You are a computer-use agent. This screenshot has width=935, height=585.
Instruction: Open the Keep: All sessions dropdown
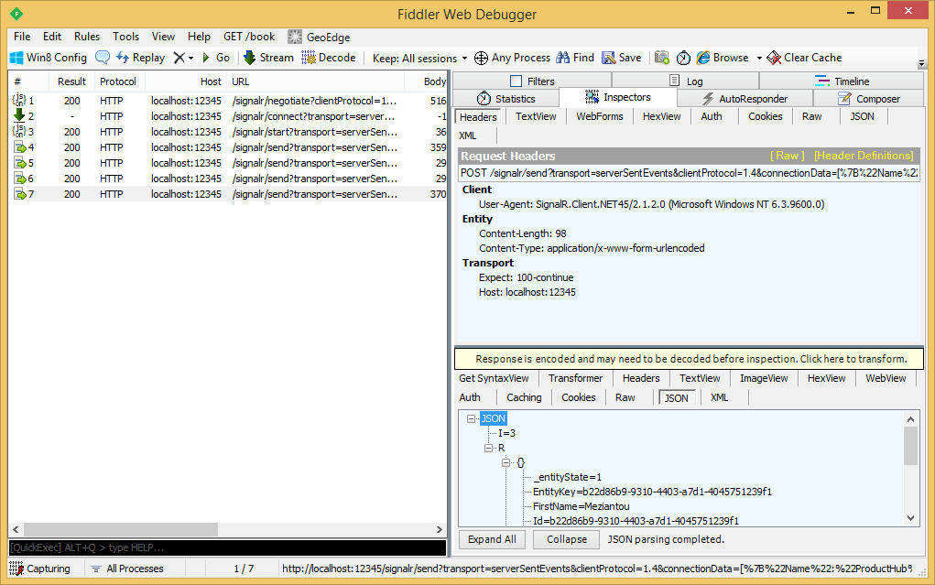pos(419,58)
